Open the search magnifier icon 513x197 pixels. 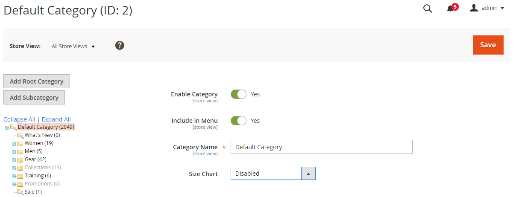click(x=427, y=9)
